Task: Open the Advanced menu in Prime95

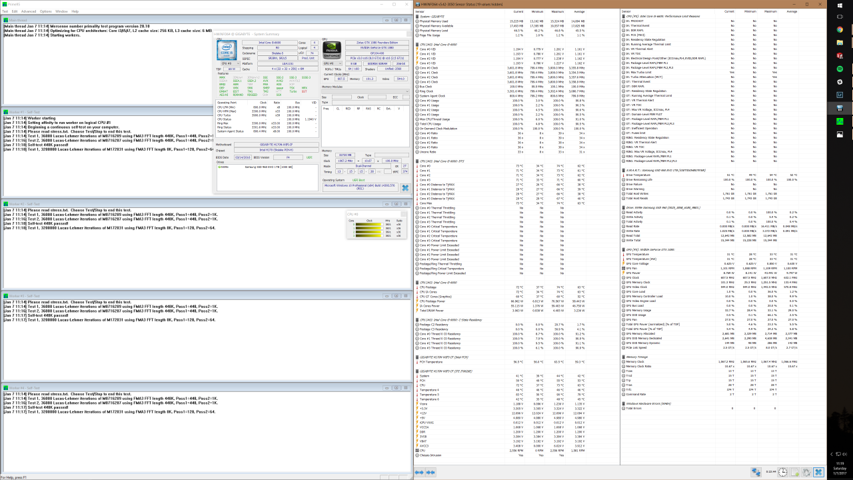Action: (x=29, y=11)
